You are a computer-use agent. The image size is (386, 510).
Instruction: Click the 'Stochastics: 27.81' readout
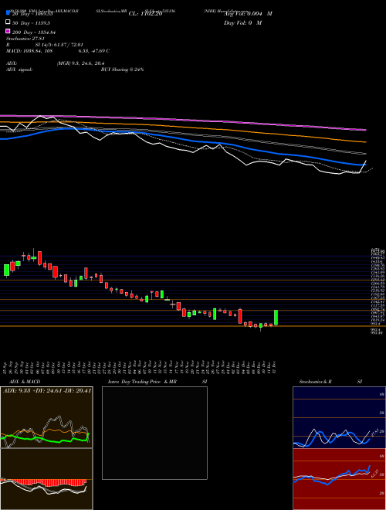click(x=25, y=39)
